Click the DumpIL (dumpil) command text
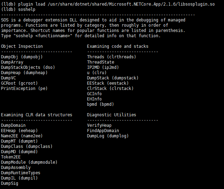The image size is (224, 189). point(19,178)
